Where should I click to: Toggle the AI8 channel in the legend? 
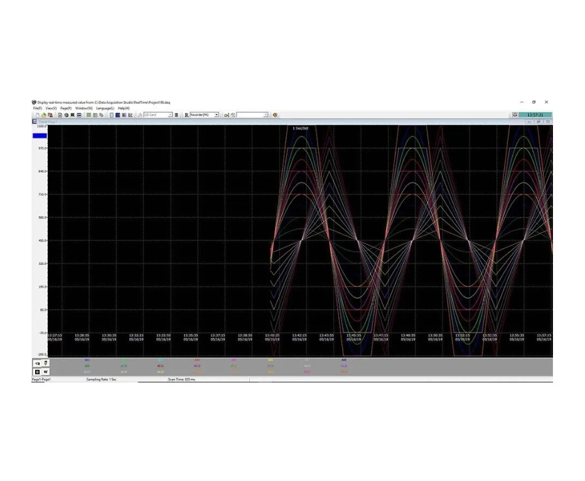tap(344, 360)
